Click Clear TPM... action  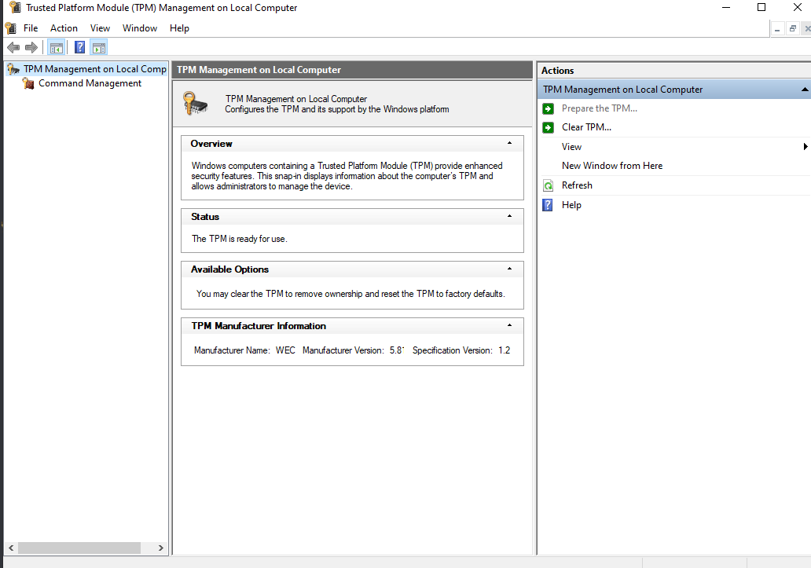coord(586,127)
